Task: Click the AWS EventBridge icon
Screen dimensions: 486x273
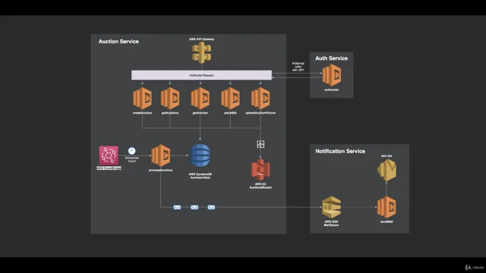Action: tap(108, 155)
